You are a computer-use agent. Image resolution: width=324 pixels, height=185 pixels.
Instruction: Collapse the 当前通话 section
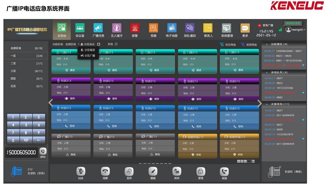(267, 44)
